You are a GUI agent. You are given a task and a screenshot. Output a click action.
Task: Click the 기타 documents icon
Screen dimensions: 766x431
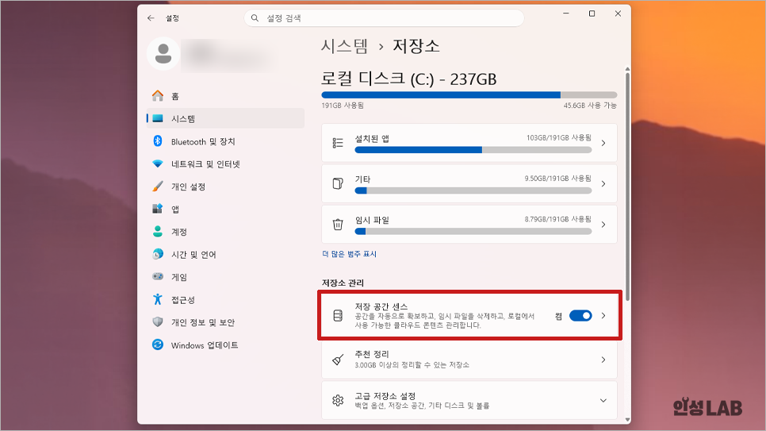coord(338,183)
